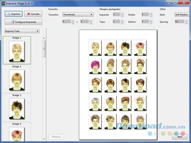Click the Esquerda margin input field
Viewport: 191px width, 143px height.
116,14
